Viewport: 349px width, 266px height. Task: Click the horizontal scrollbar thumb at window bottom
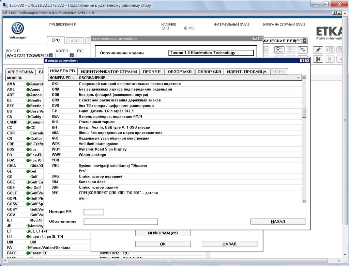[x=168, y=261]
